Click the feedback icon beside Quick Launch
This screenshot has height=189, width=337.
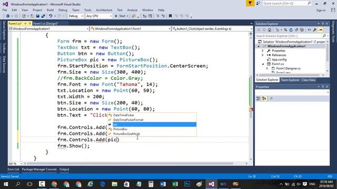tap(258, 3)
